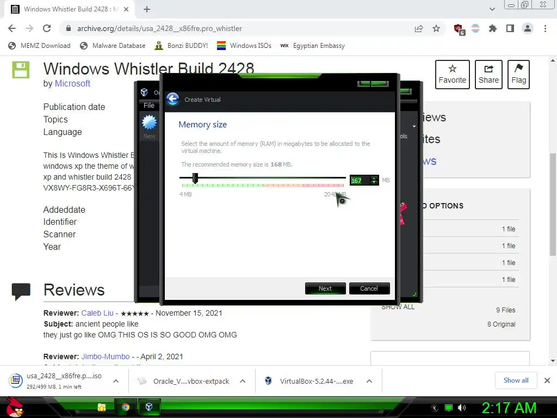This screenshot has width=557, height=418.
Task: Click the striped flag extension icon
Action: [x=475, y=28]
